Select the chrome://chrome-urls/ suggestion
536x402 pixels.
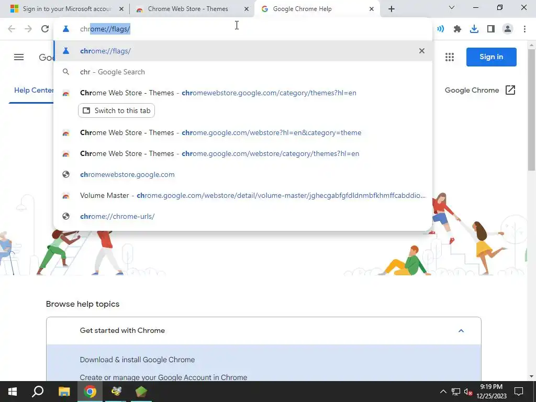243,216
